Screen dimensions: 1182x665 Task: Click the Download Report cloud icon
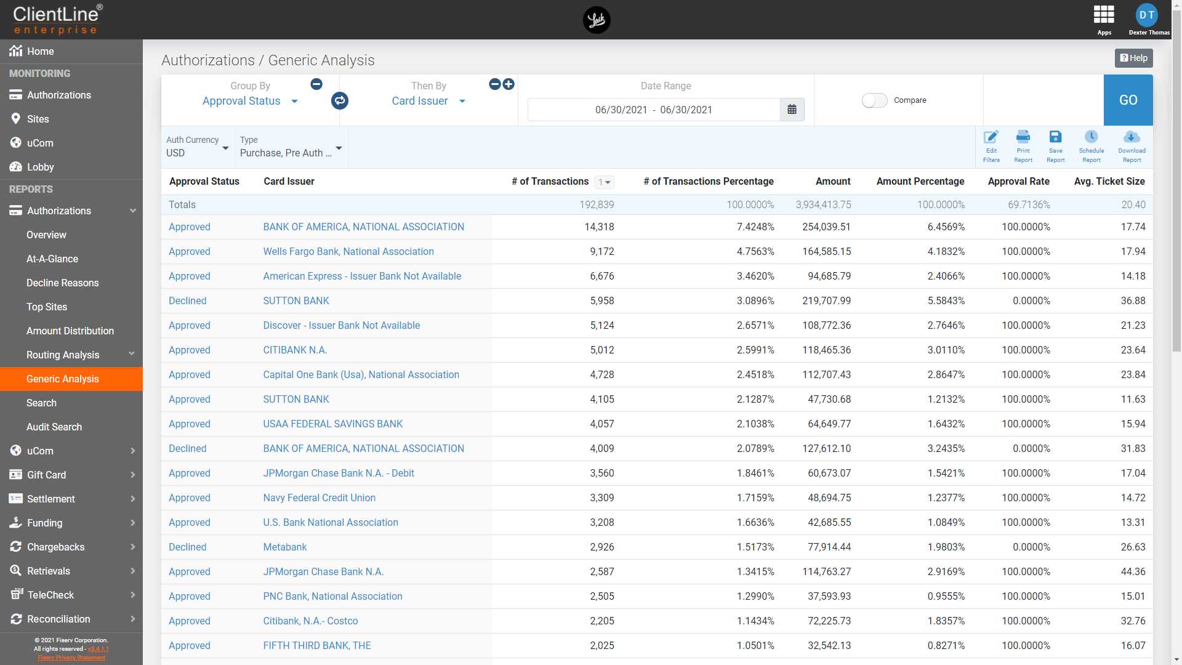[x=1132, y=137]
